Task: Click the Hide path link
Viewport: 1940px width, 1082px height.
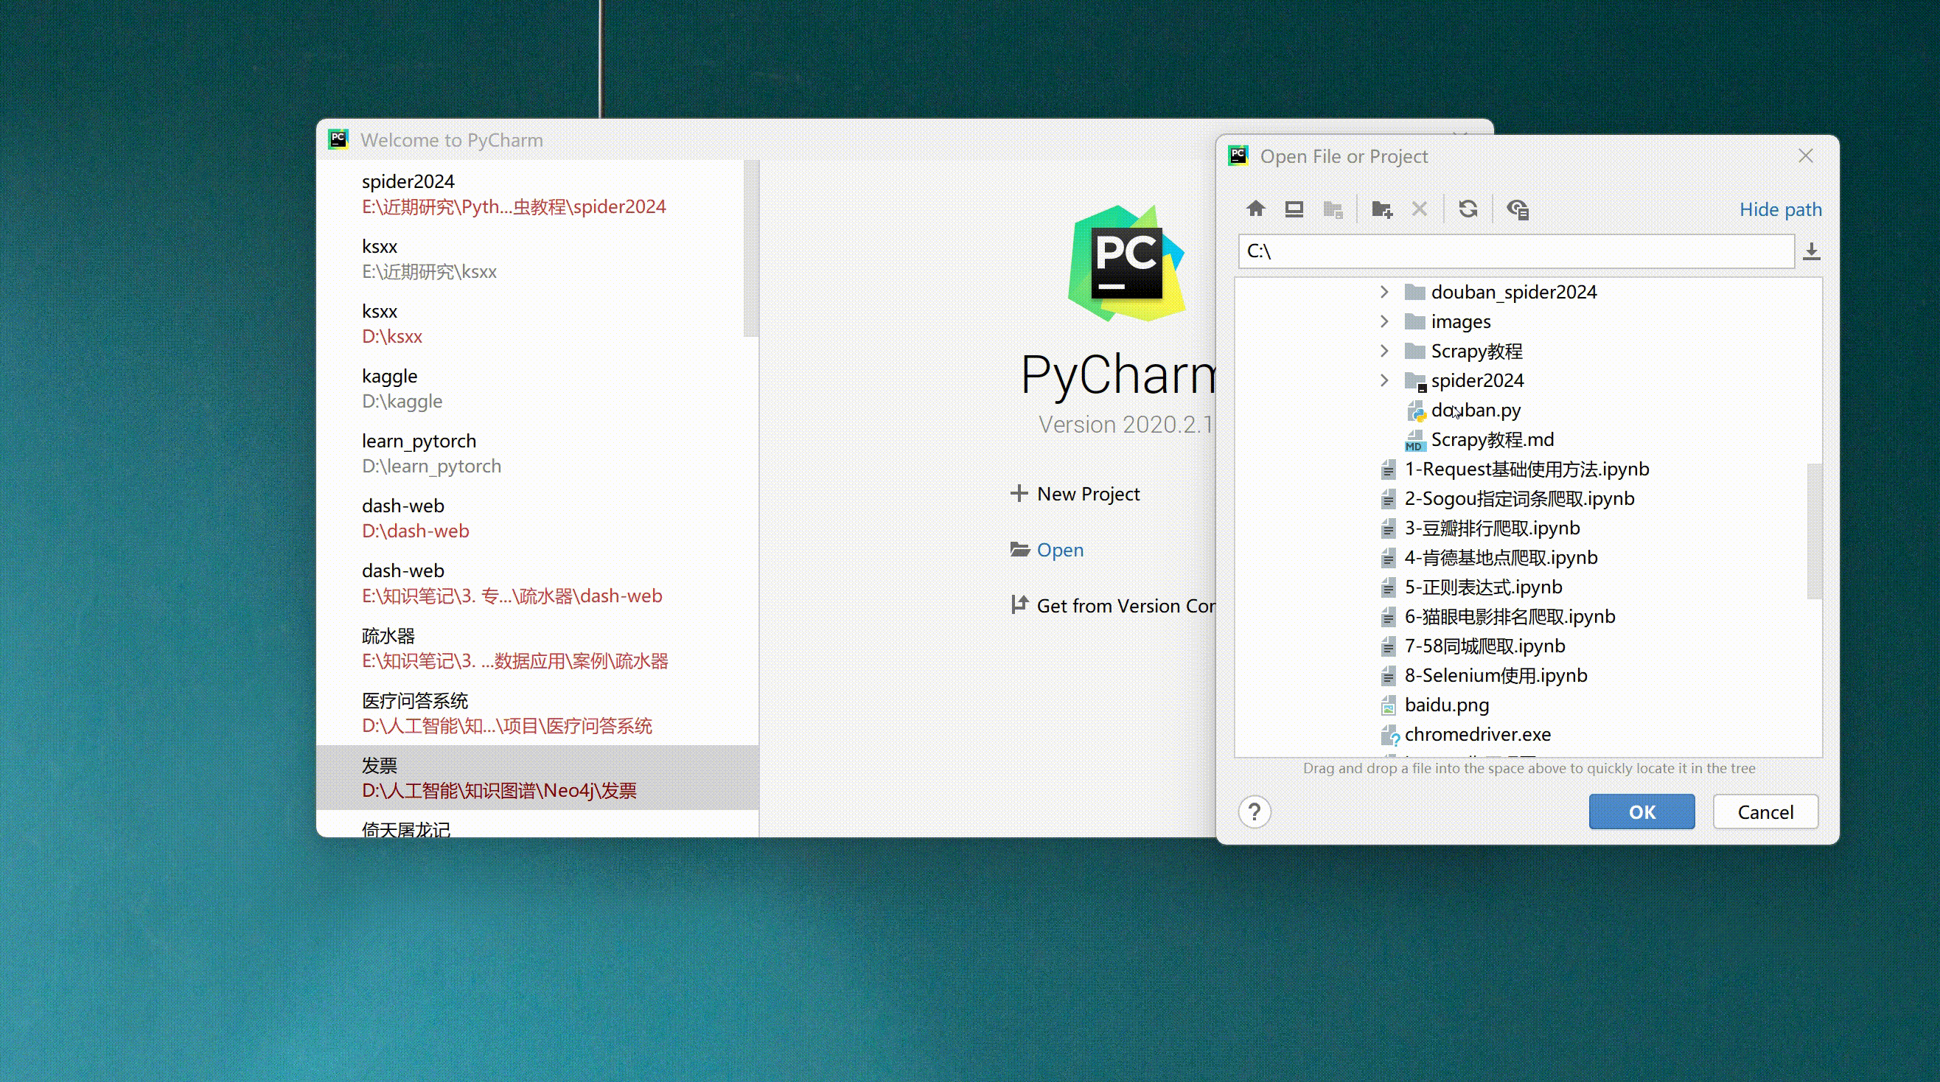Action: click(1779, 209)
